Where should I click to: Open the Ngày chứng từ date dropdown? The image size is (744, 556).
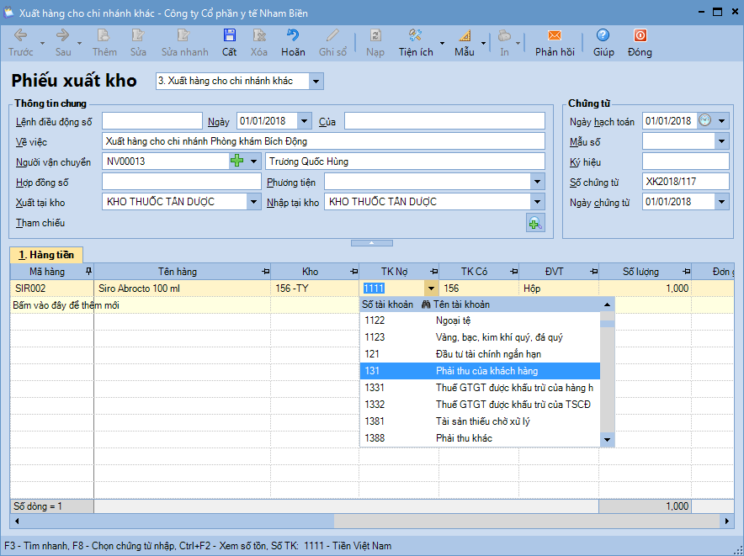[x=722, y=202]
